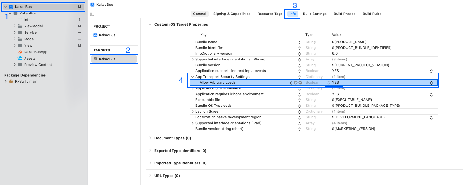This screenshot has height=185, width=463.
Task: Open value dropdown for Application requires iPhone environment
Action: point(431,94)
